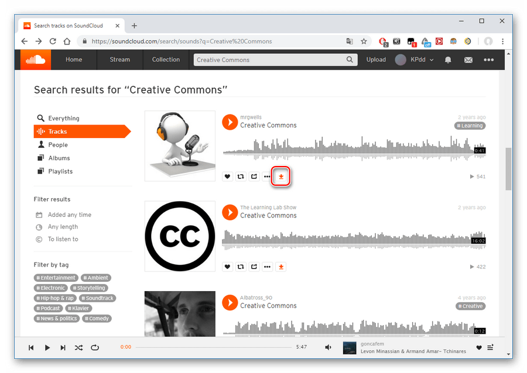Expand the Added any time filter
The image size is (527, 373).
(x=69, y=215)
